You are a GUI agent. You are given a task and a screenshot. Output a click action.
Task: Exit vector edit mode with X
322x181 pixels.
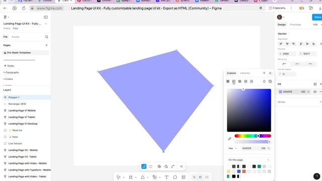pos(181,166)
